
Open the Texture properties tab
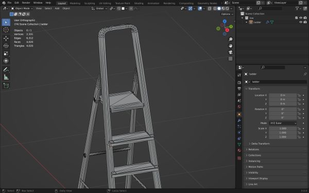click(x=239, y=158)
